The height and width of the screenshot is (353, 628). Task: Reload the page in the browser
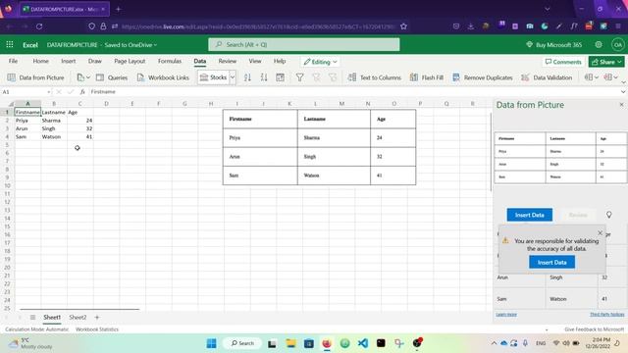tap(39, 26)
